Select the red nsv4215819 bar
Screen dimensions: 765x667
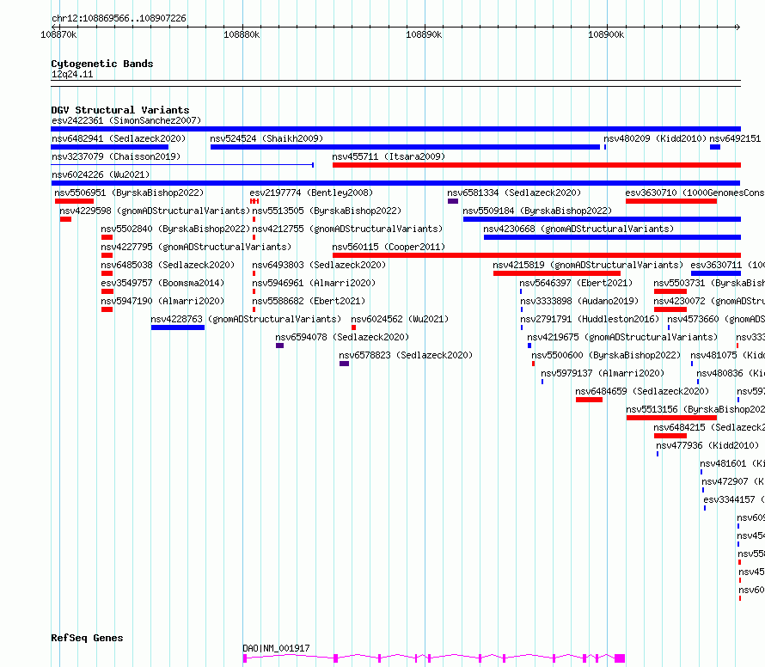point(557,273)
